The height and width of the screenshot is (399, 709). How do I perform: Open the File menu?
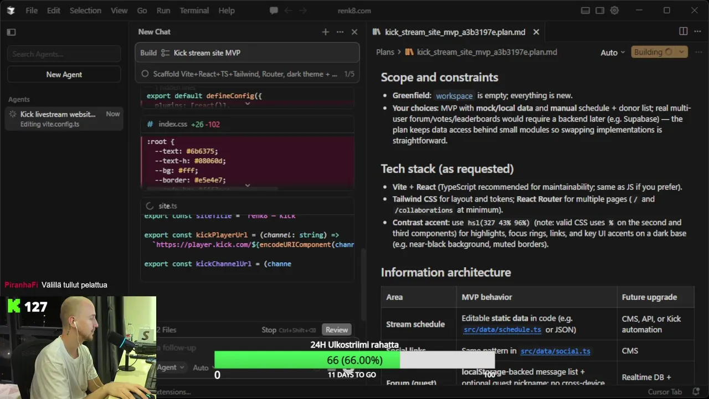(x=32, y=11)
